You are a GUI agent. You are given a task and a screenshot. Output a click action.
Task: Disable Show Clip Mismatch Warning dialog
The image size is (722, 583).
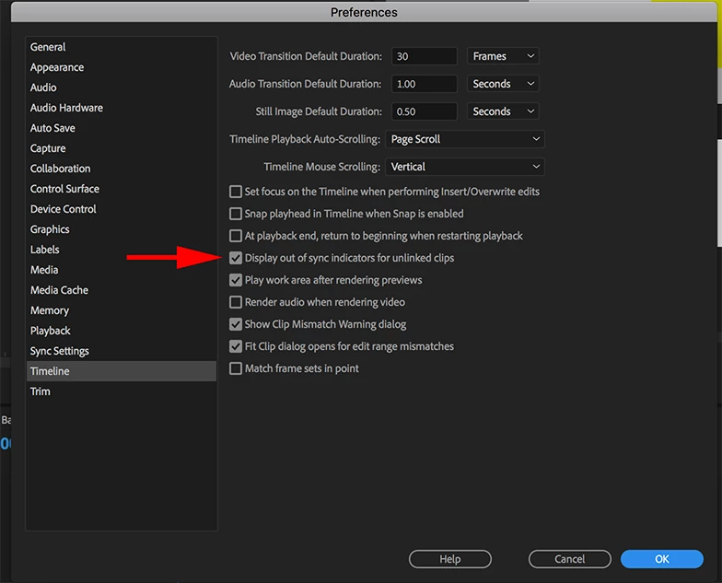pos(236,324)
